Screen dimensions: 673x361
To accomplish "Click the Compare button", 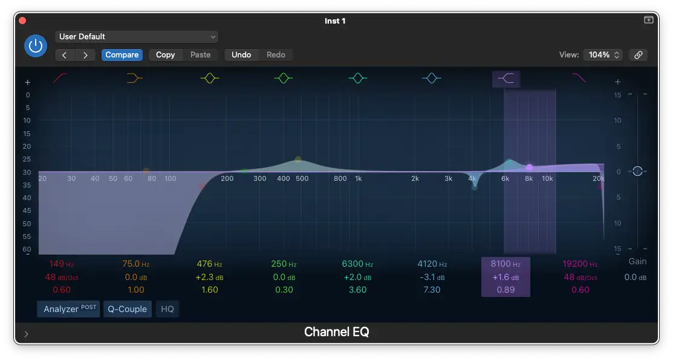I will point(122,55).
